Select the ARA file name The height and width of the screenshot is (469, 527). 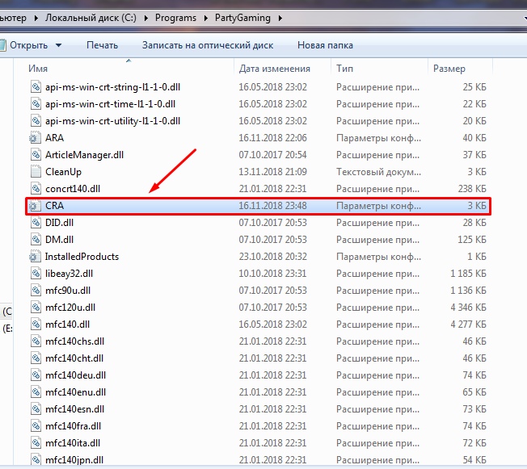coord(54,138)
